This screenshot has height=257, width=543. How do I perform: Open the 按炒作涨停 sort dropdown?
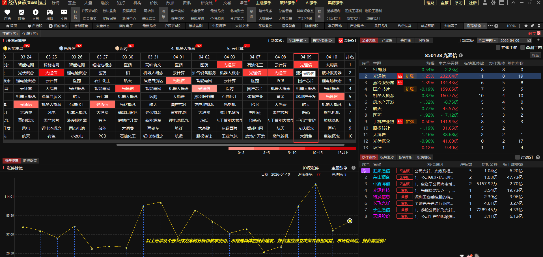coord(322,41)
